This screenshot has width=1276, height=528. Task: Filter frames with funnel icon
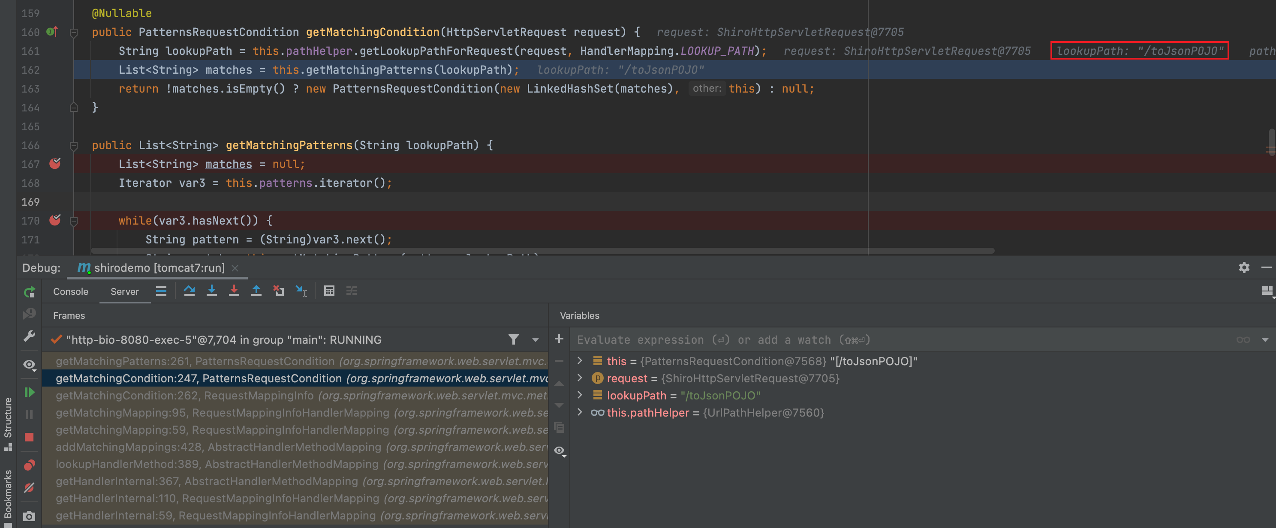click(x=514, y=339)
